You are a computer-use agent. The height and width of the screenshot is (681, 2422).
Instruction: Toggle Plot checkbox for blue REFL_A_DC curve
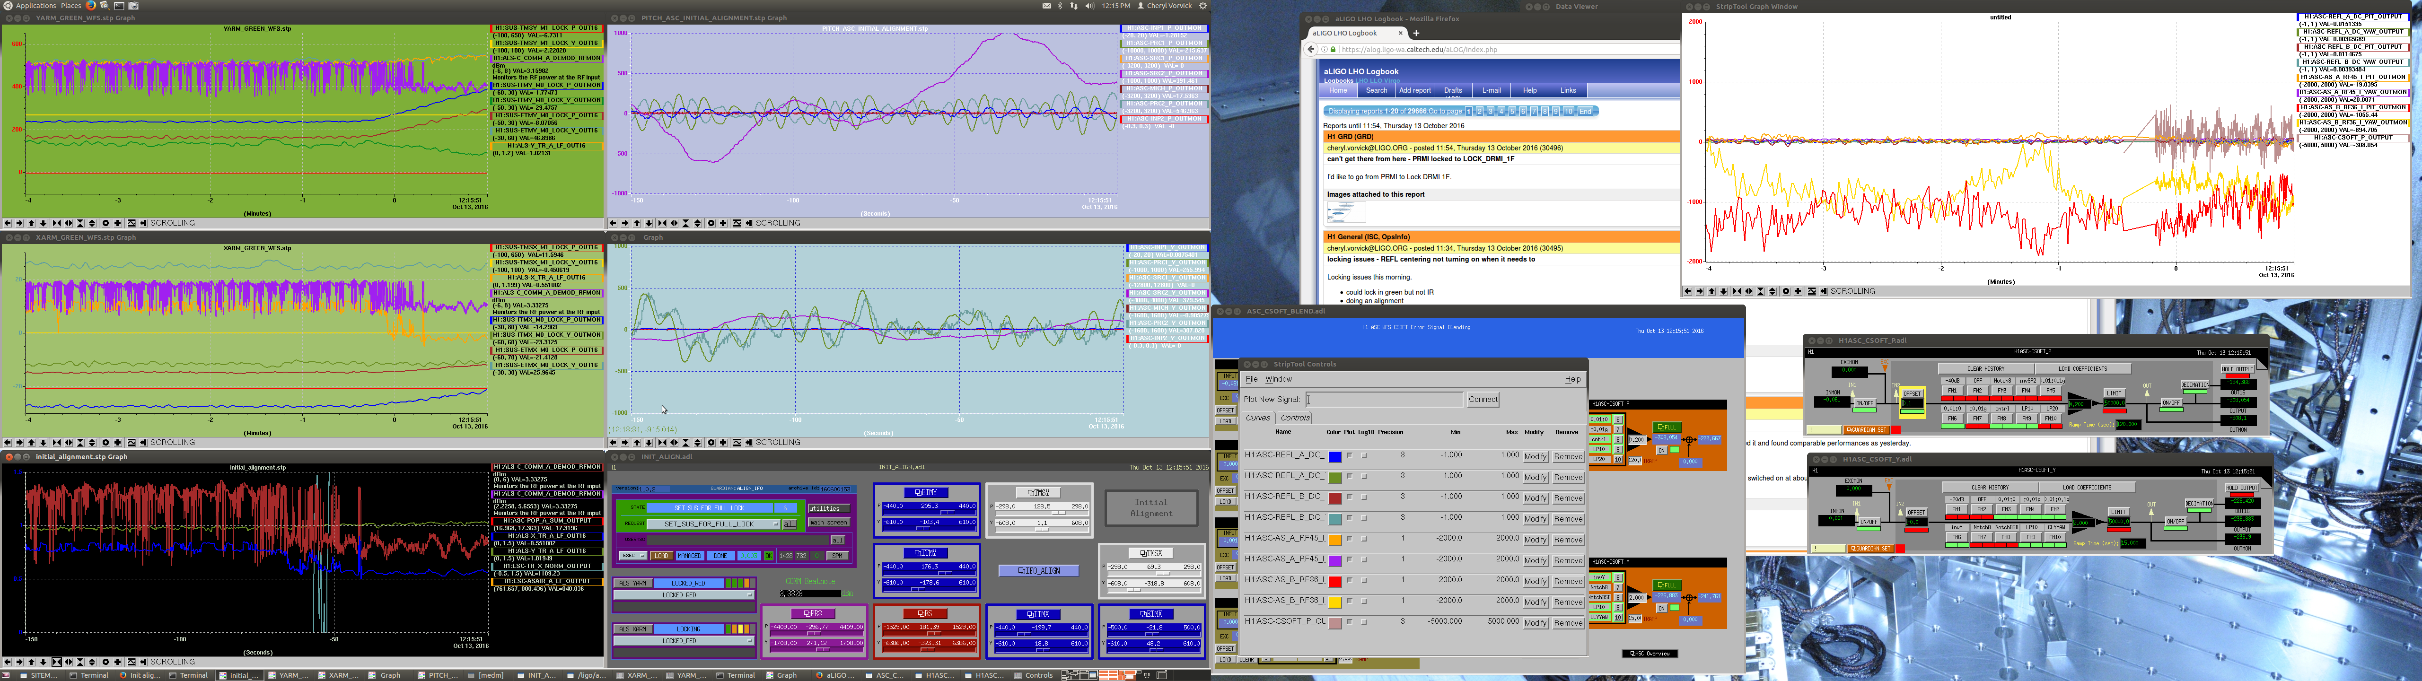pyautogui.click(x=1350, y=456)
